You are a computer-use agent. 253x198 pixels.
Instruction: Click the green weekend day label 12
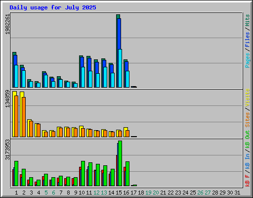pyautogui.click(x=96, y=193)
